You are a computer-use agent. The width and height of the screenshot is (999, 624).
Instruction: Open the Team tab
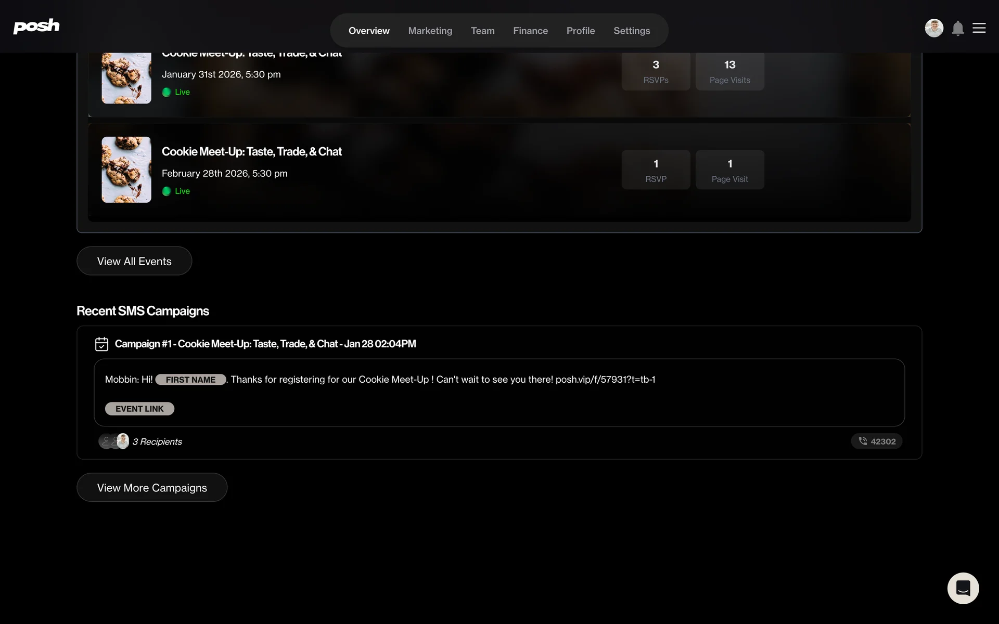point(482,31)
